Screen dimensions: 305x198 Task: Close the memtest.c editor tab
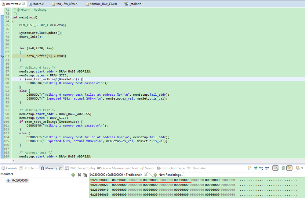tap(24, 4)
